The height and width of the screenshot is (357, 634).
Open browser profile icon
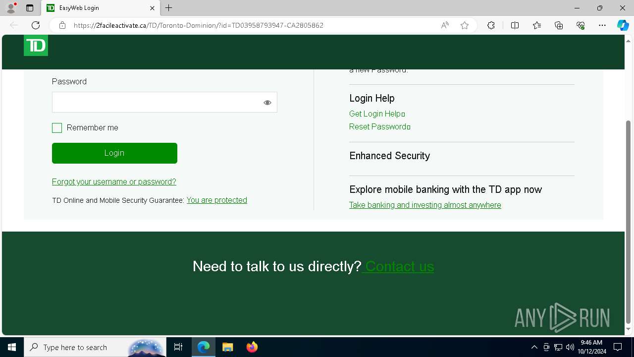coord(10,8)
